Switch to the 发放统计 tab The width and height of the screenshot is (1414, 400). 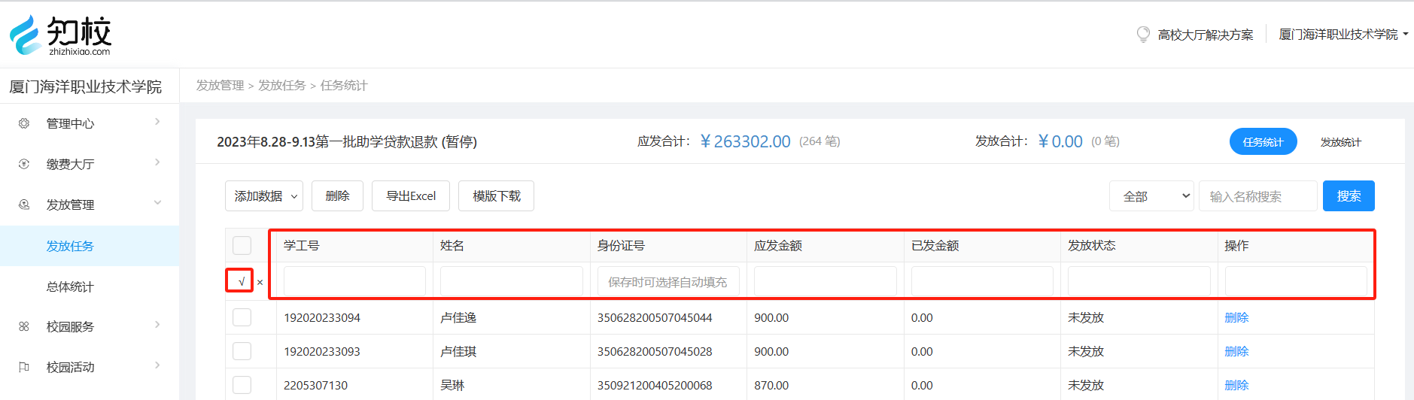[1340, 142]
